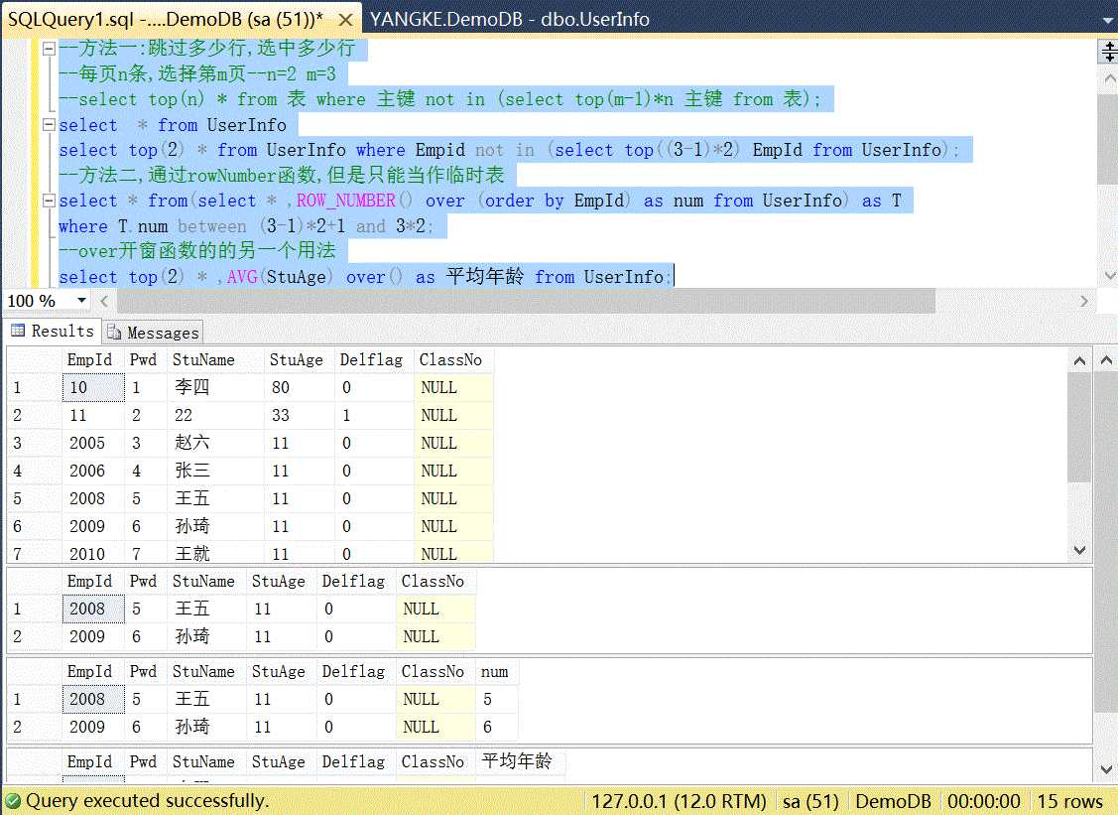Click the 15 rows status entry
Screen dimensions: 1118x815
1069,801
